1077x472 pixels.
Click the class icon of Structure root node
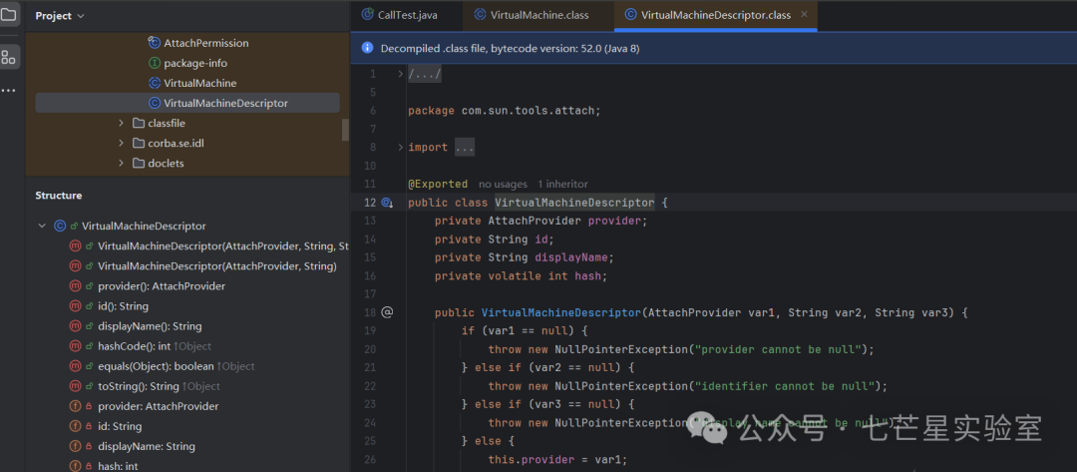pyautogui.click(x=59, y=226)
